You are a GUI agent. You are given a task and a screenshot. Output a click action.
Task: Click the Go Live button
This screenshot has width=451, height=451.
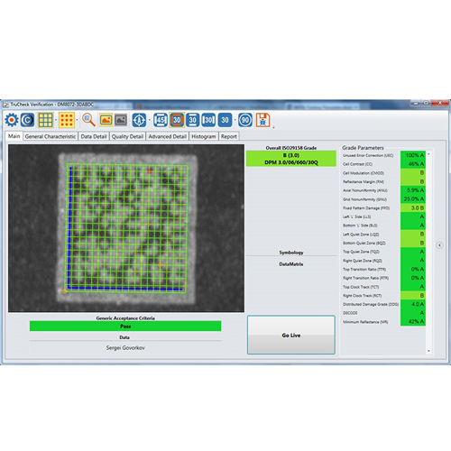point(291,335)
